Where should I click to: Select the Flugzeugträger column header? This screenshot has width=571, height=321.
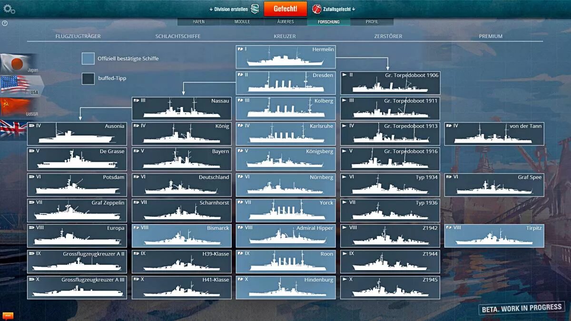click(78, 36)
